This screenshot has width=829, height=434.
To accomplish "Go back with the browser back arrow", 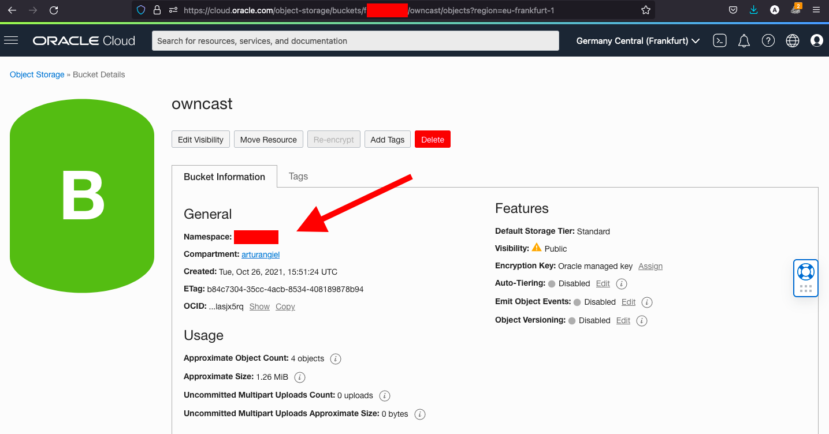I will (x=12, y=10).
